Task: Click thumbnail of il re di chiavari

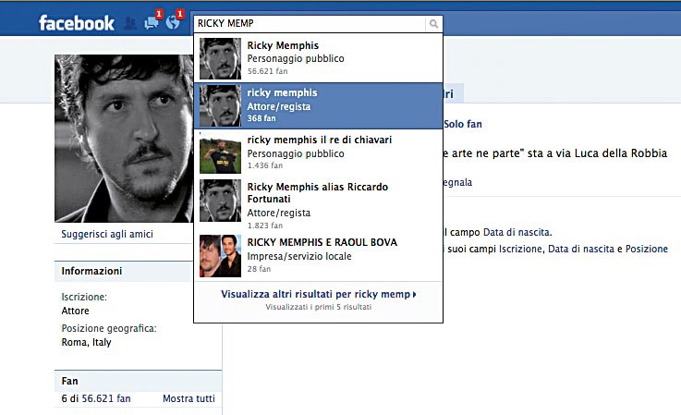Action: tap(220, 153)
